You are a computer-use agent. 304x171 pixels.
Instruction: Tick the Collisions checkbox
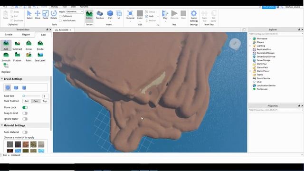coord(60,16)
